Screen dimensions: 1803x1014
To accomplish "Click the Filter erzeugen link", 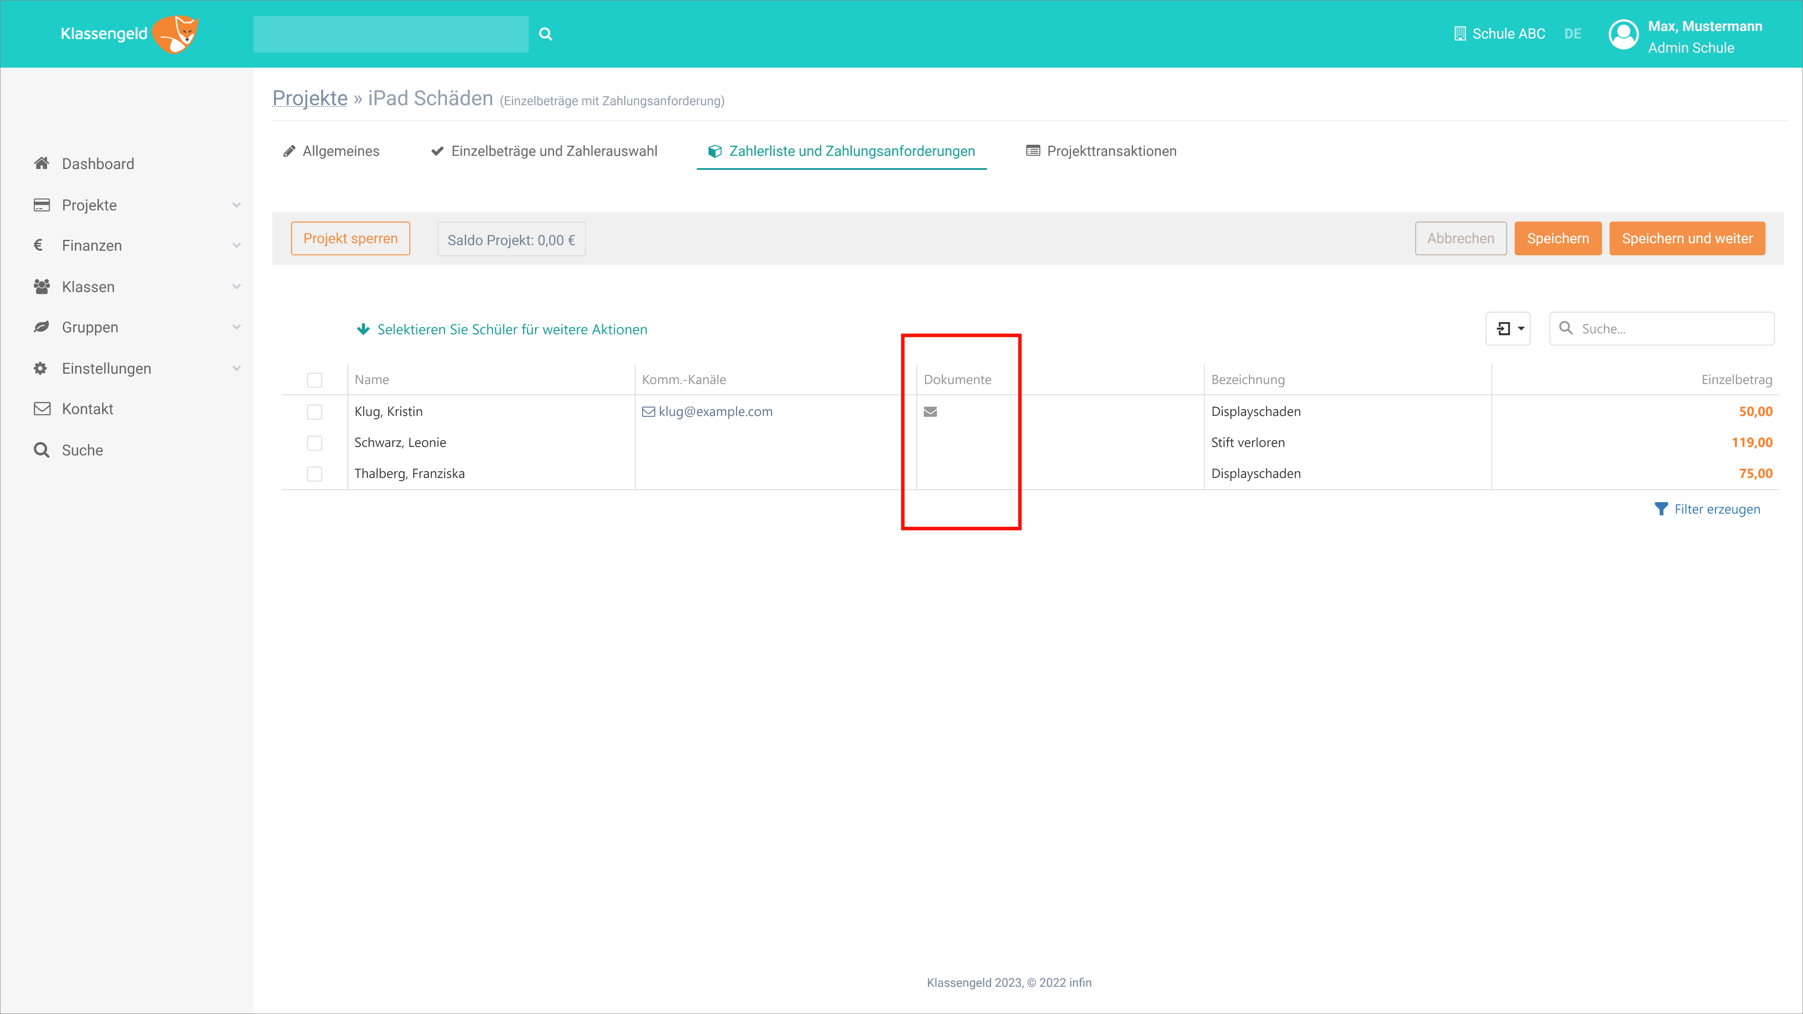I will pyautogui.click(x=1717, y=509).
